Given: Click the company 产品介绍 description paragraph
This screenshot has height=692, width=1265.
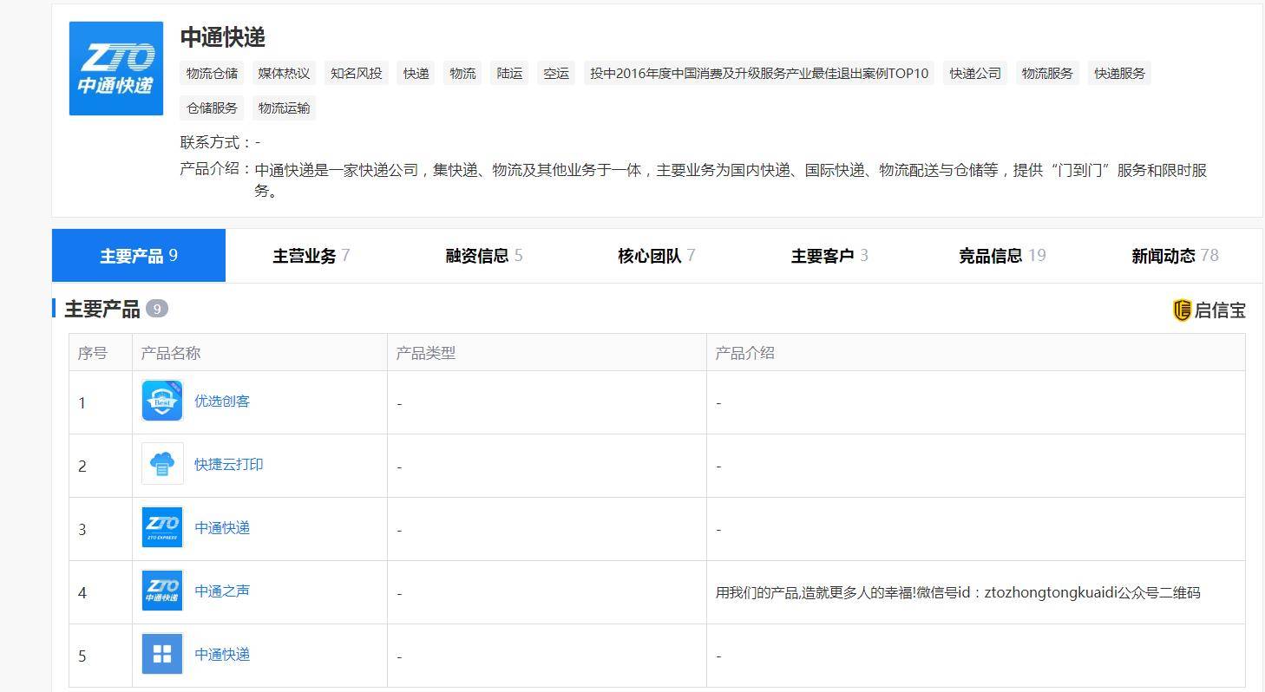Looking at the screenshot, I should pyautogui.click(x=731, y=180).
